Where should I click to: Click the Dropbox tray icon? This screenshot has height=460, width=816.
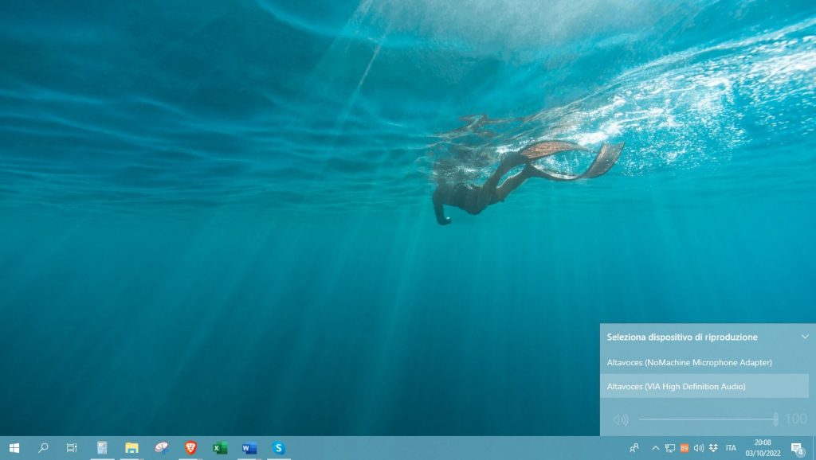click(713, 448)
